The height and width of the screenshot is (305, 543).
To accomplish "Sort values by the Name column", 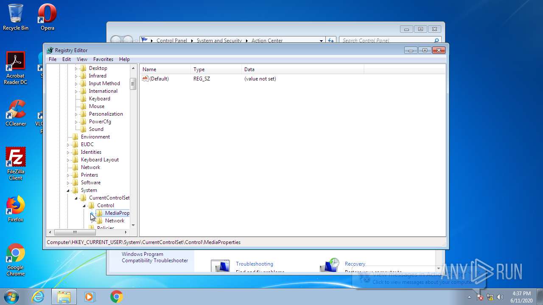I will (165, 69).
